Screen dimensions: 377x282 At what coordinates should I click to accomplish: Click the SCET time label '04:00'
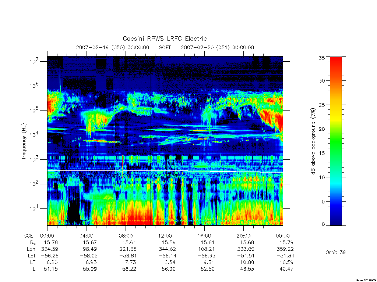click(x=86, y=236)
